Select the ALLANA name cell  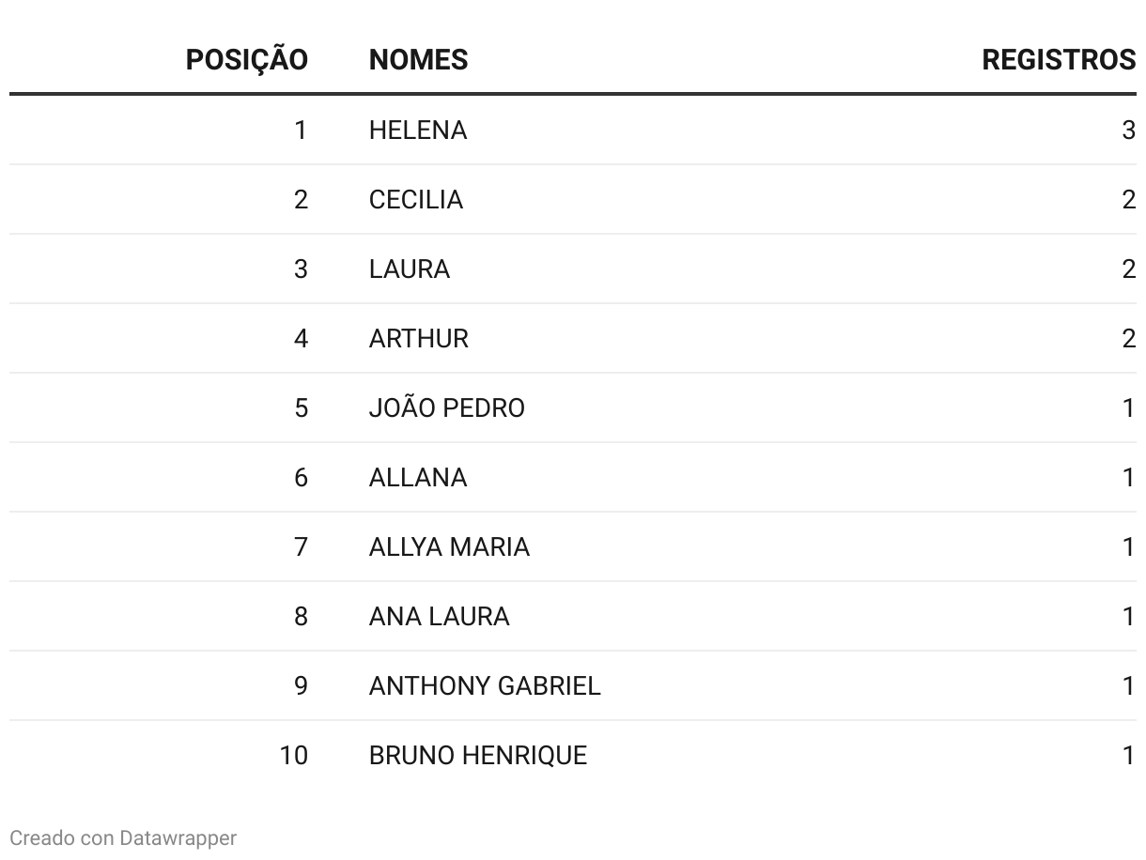[x=418, y=478]
